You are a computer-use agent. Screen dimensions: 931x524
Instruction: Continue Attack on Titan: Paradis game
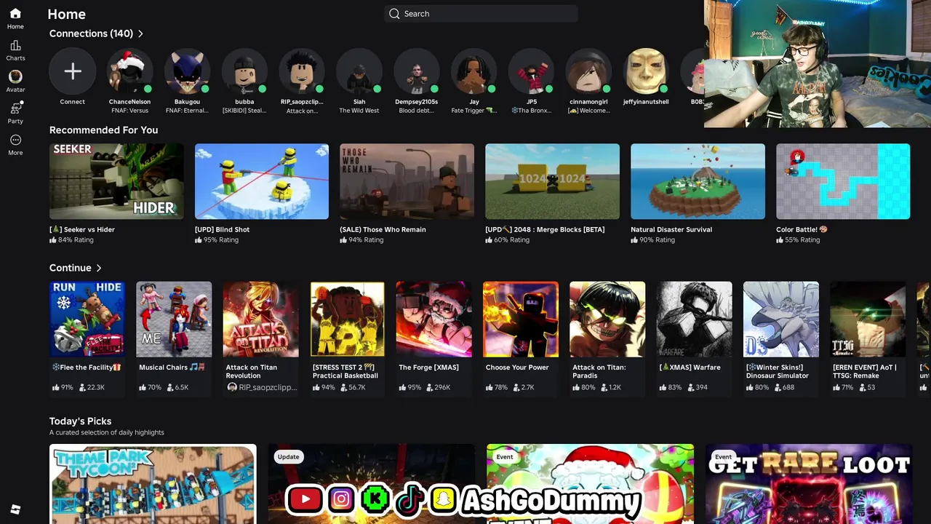607,319
